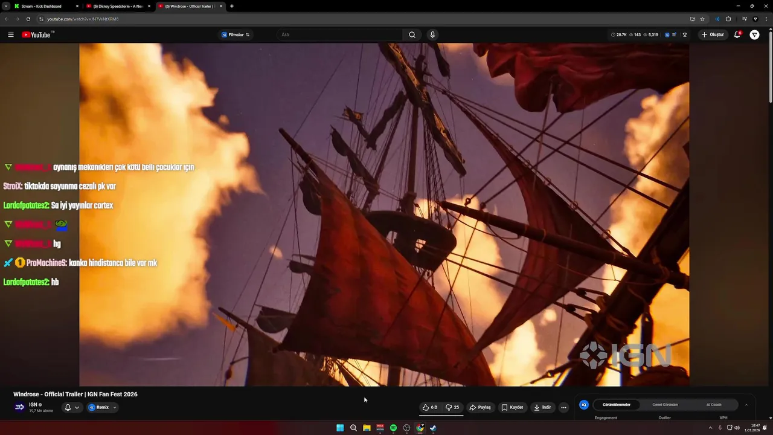Bookmark this page with star icon
This screenshot has width=773, height=435.
702,19
